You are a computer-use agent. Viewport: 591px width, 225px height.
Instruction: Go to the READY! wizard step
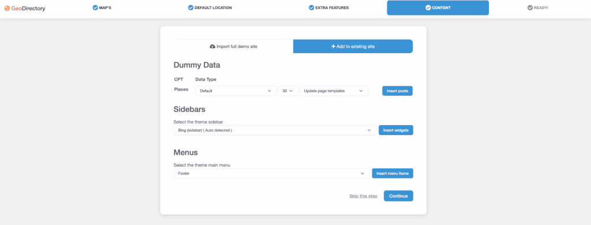pos(538,7)
